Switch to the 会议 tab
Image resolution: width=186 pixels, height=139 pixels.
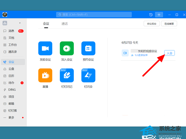click(x=46, y=24)
